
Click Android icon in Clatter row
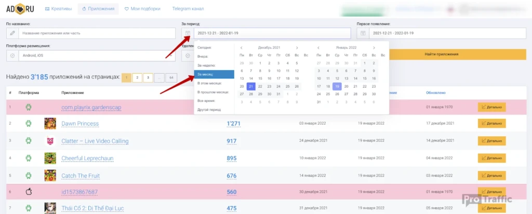(29, 141)
